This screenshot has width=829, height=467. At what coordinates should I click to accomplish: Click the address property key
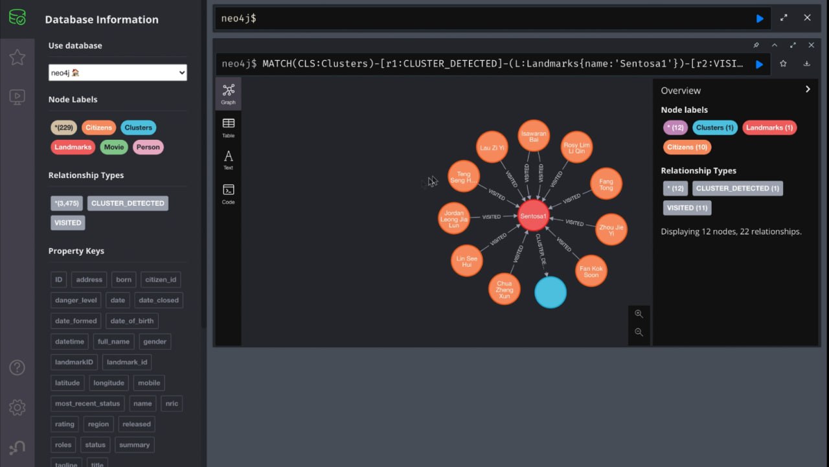[x=89, y=280]
